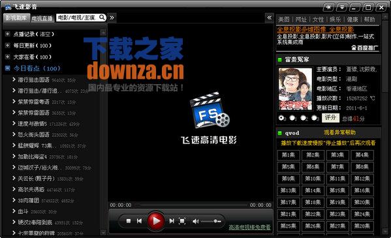Select the rating radio button labeled 3
Screen dimensions: 391x238
click(314, 117)
